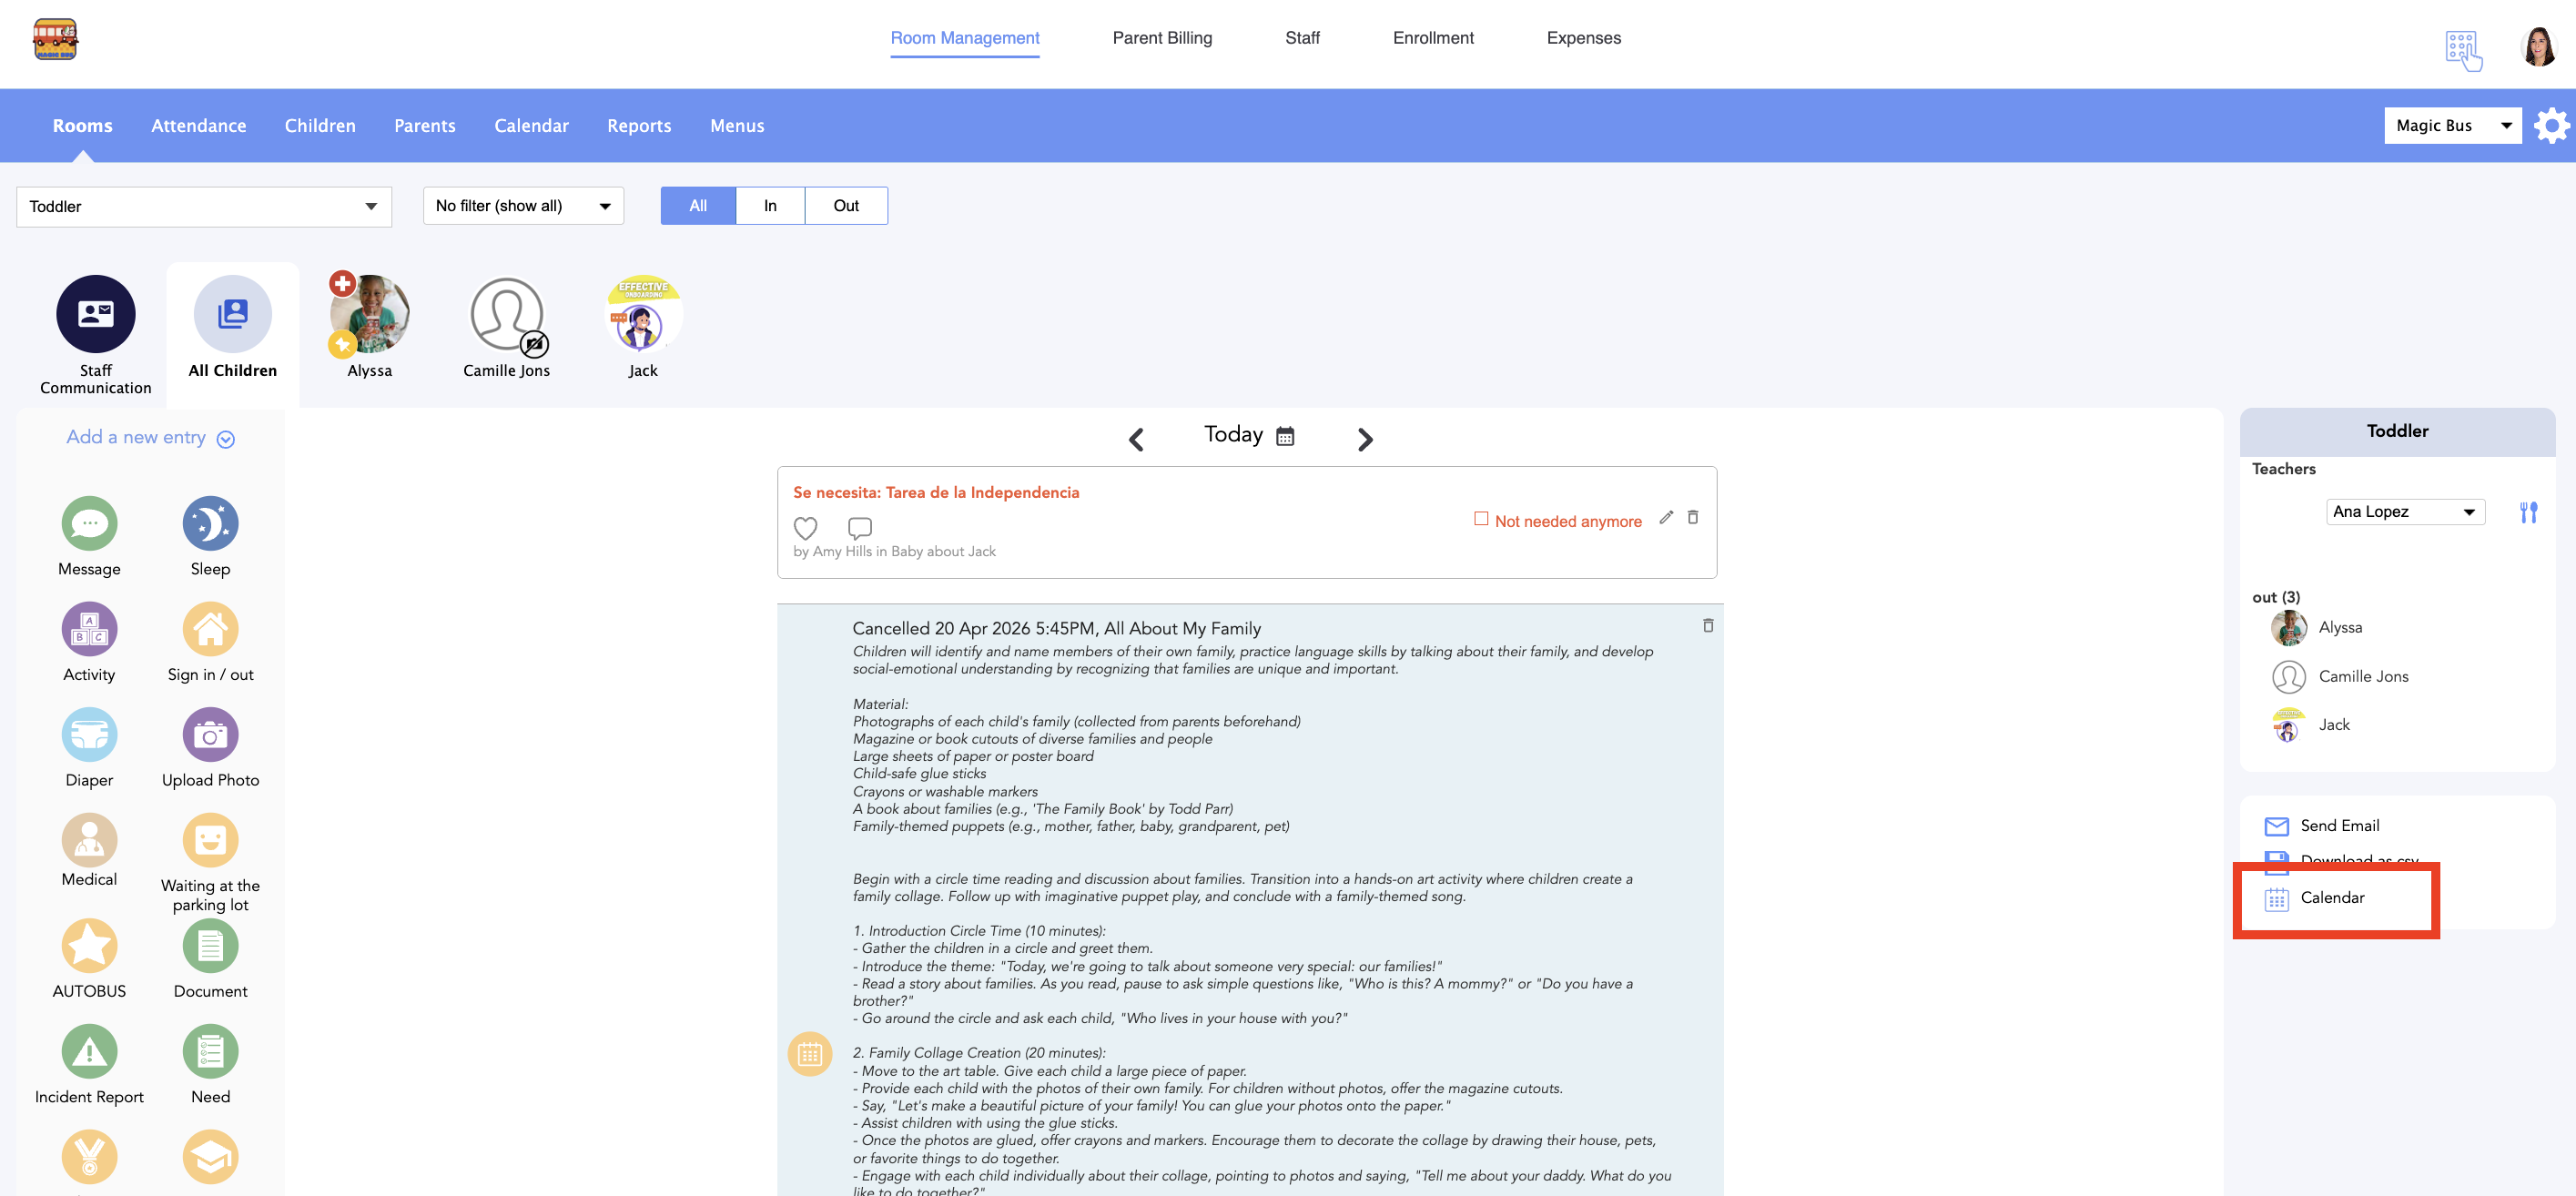Click the Incident Report icon
Viewport: 2576px width, 1196px height.
click(89, 1051)
